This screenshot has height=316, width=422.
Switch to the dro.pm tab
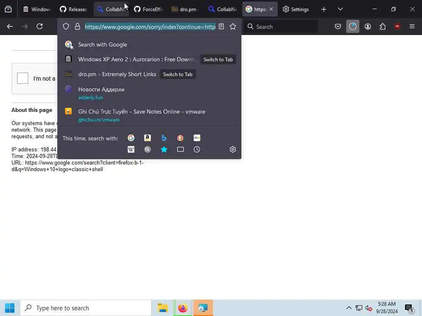(185, 9)
